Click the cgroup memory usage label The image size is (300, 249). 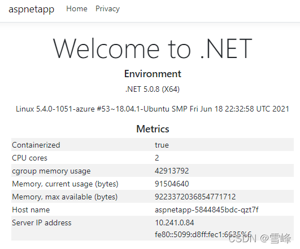(x=51, y=171)
